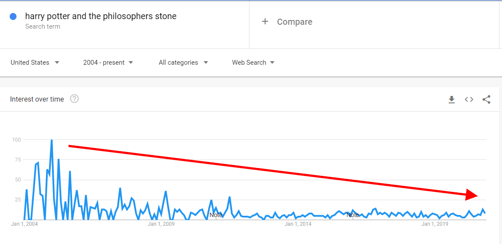Select the Jan 1, 2009 axis label
The width and height of the screenshot is (502, 244).
161,224
